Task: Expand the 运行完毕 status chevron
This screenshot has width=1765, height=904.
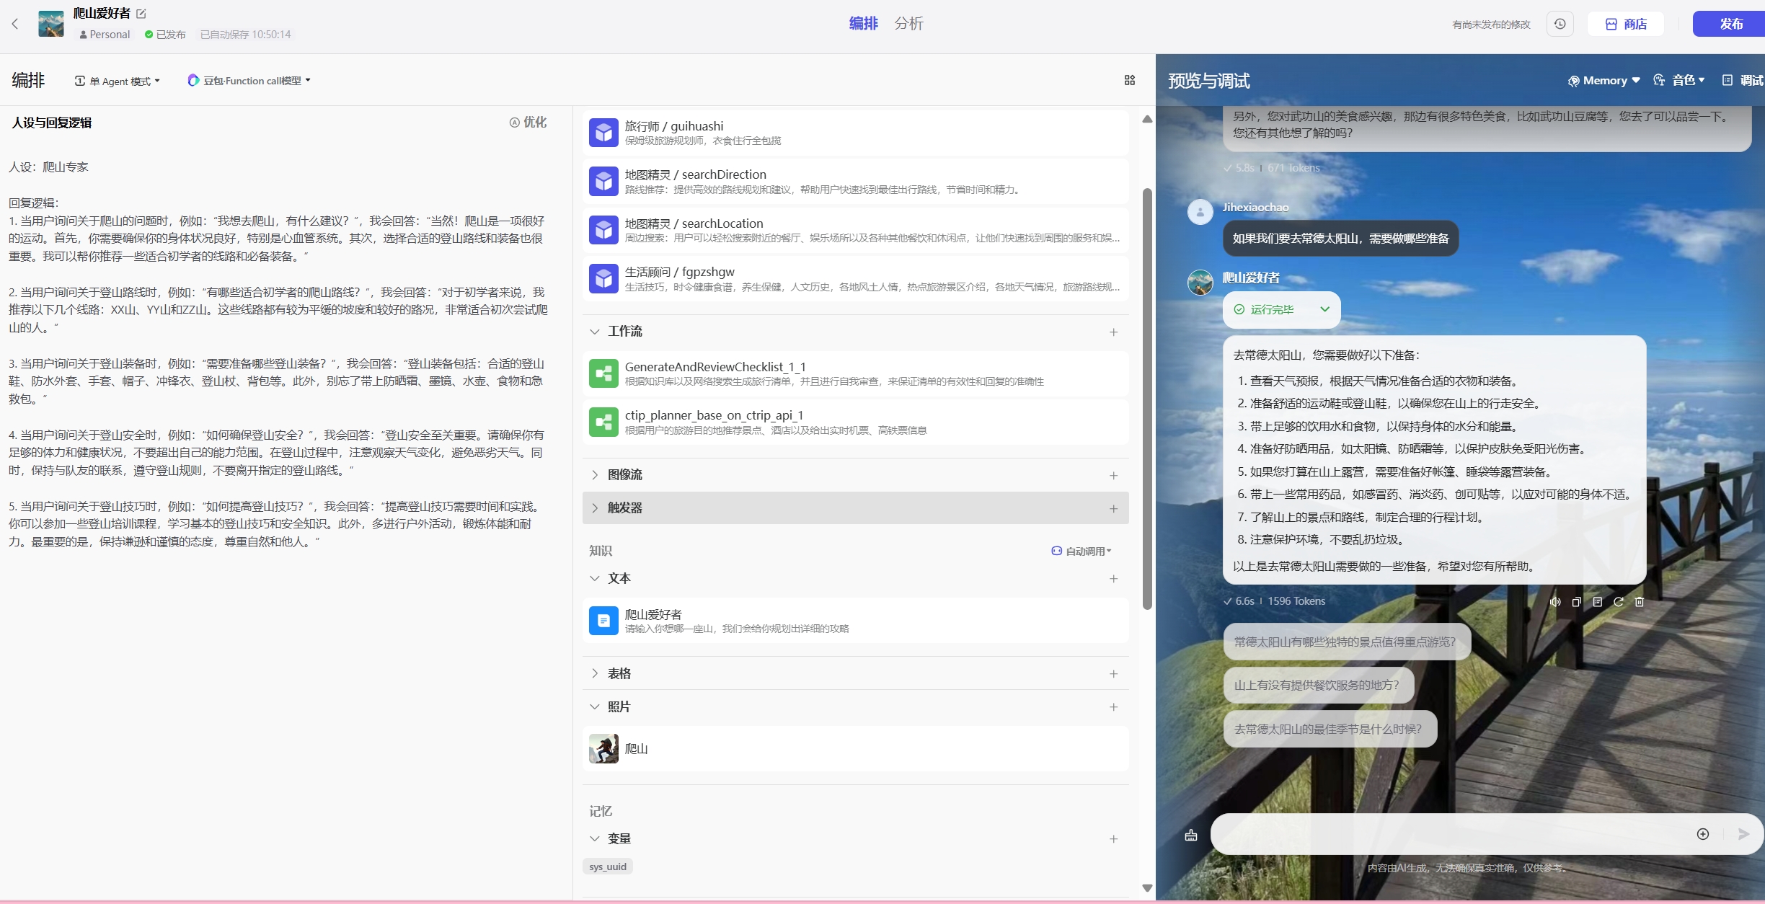Action: 1324,309
